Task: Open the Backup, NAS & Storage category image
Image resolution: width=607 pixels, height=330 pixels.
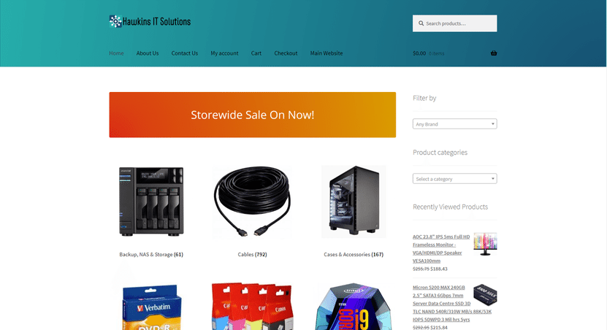Action: [x=151, y=202]
